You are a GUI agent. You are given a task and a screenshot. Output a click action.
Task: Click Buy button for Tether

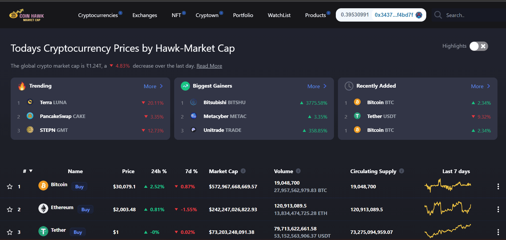[x=78, y=232]
